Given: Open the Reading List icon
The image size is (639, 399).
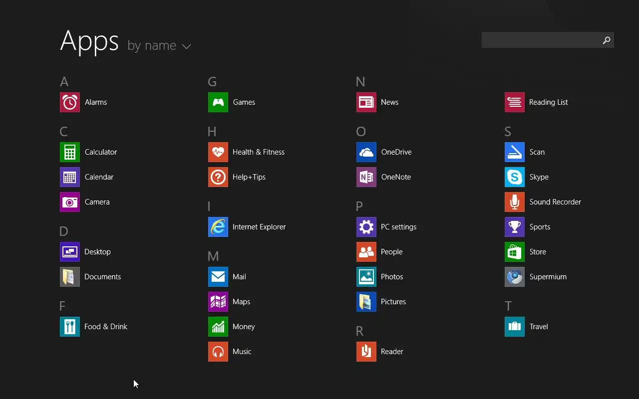Looking at the screenshot, I should click(x=515, y=102).
